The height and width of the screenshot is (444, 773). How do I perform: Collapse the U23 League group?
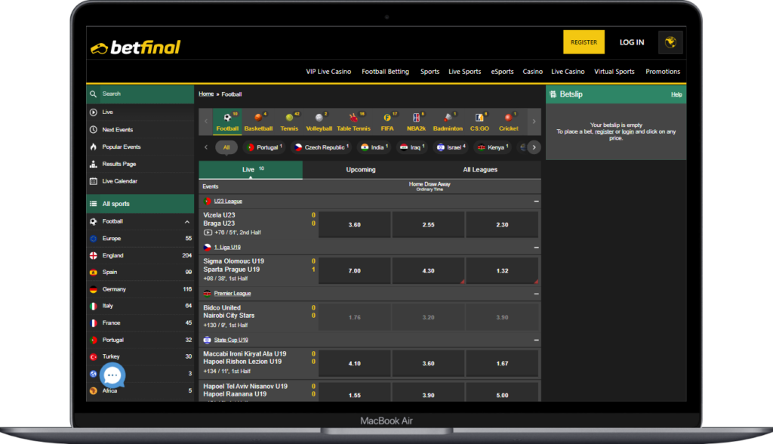coord(536,202)
